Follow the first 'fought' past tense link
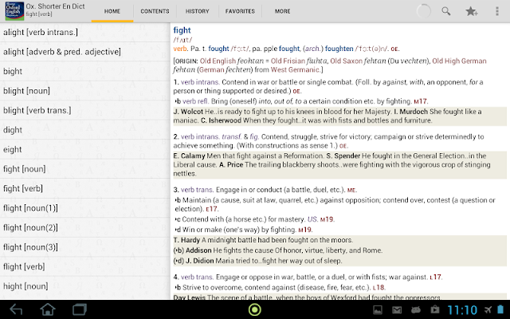 218,49
